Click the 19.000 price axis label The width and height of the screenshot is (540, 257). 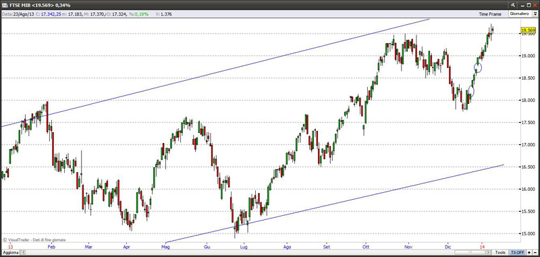[x=529, y=56]
